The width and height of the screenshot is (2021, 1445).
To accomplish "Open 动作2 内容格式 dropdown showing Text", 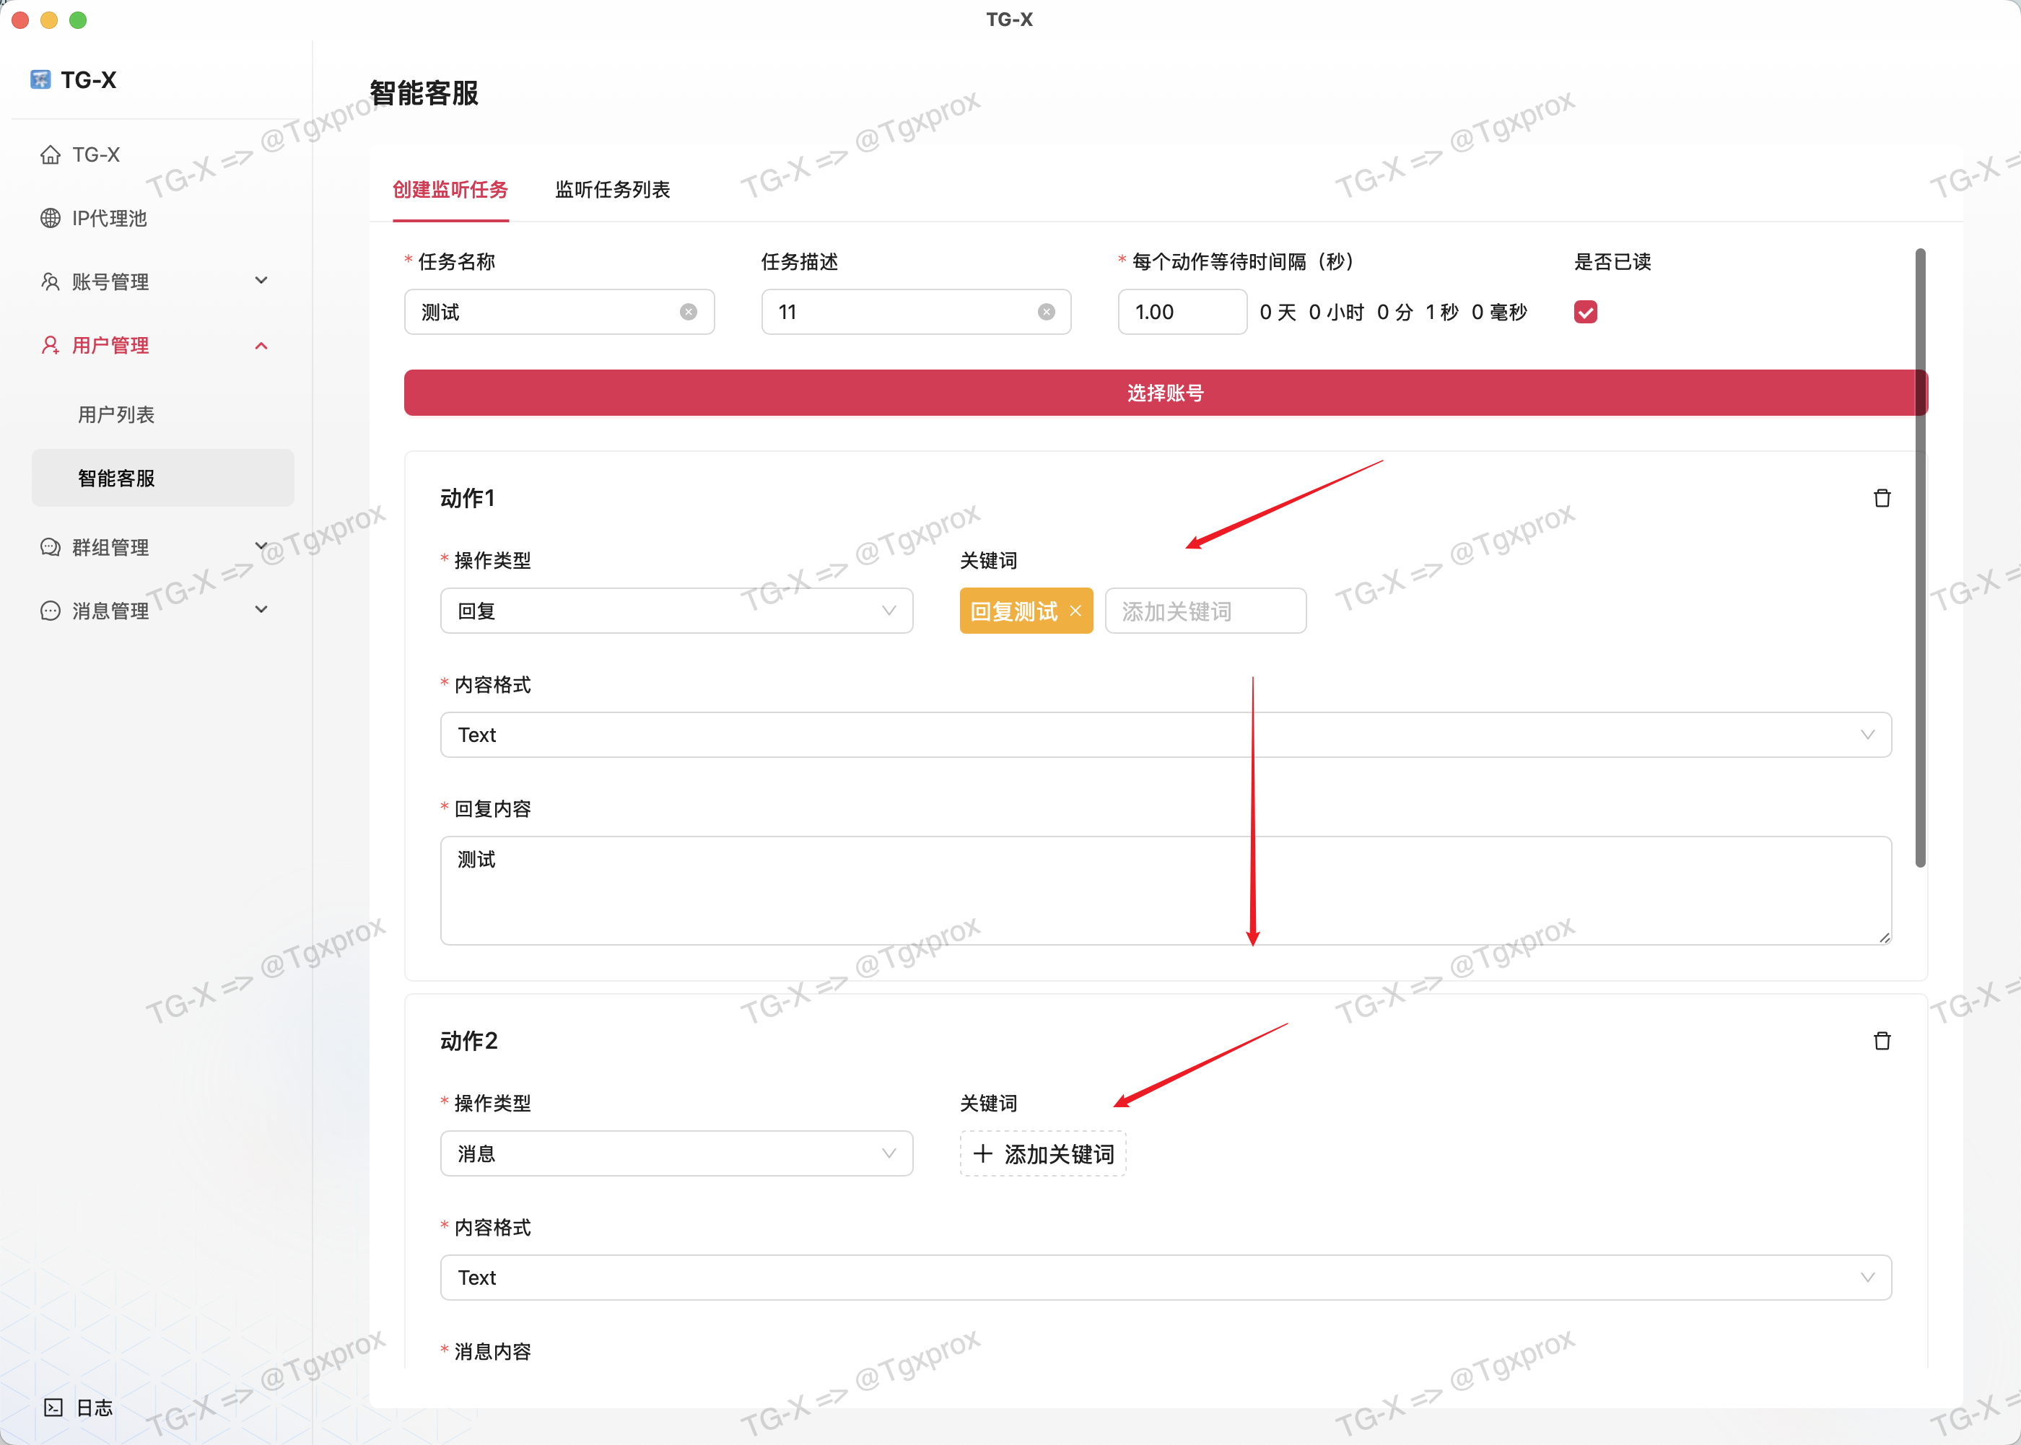I will tap(1165, 1277).
